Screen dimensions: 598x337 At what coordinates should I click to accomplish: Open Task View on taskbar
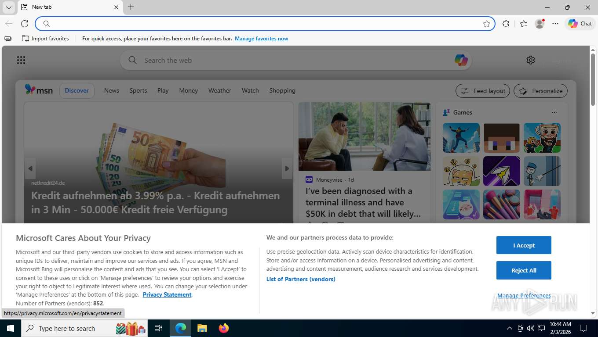[x=159, y=328]
